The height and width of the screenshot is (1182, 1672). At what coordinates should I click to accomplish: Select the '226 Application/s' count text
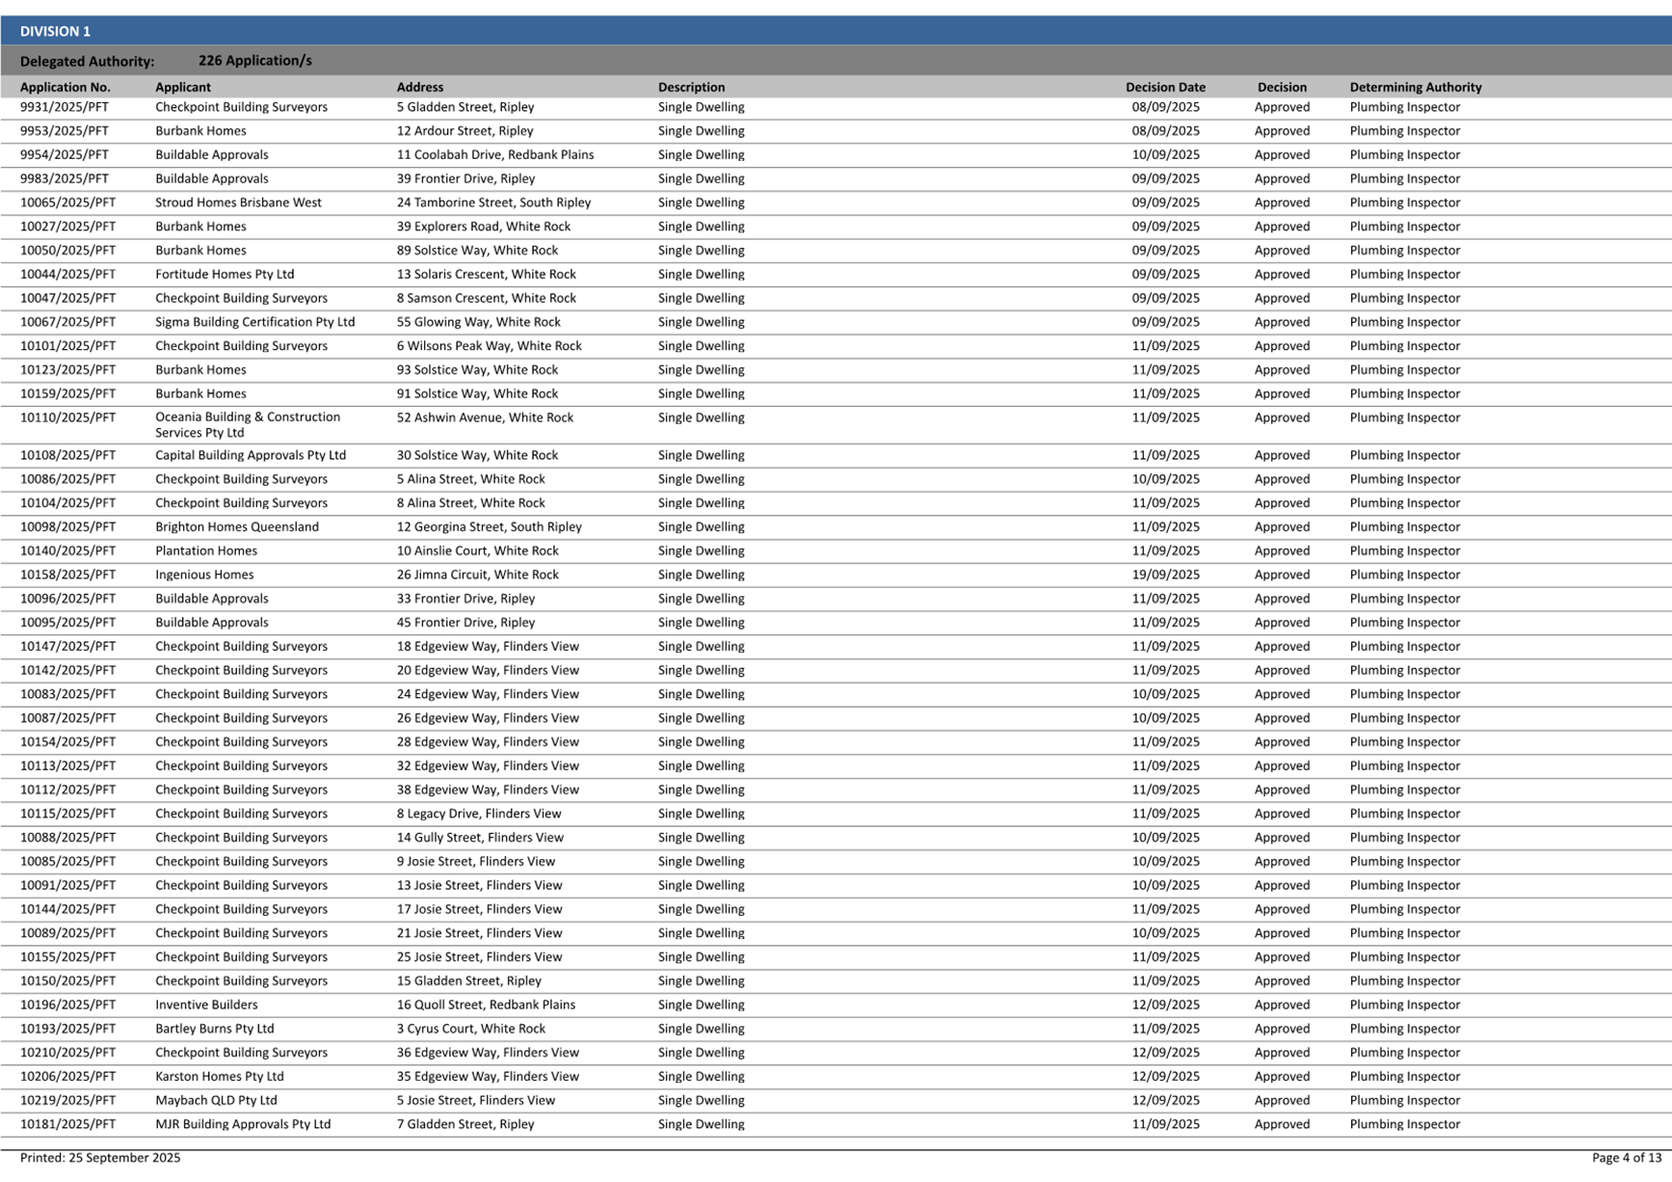[x=254, y=61]
